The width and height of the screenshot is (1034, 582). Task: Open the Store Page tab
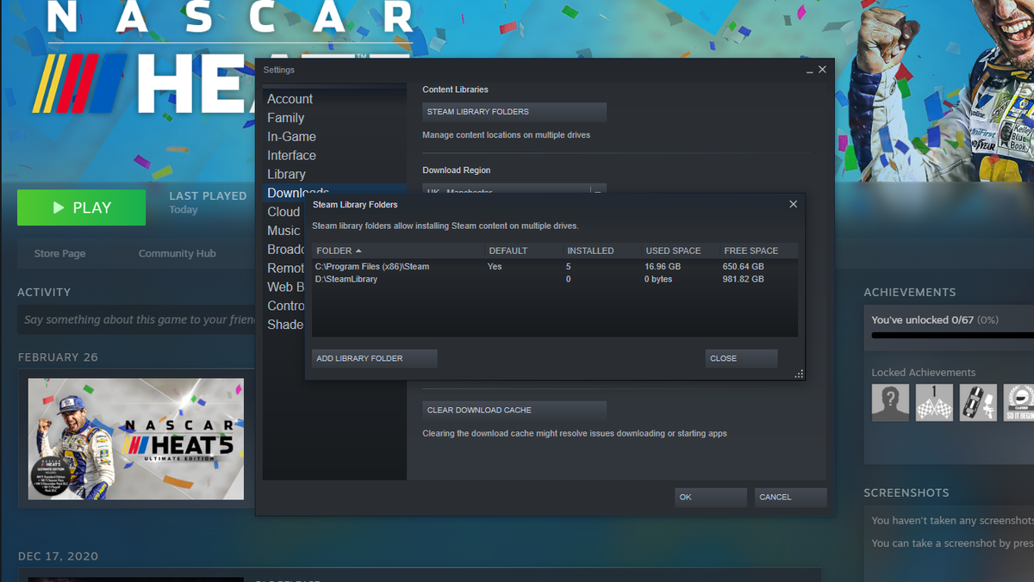(59, 253)
